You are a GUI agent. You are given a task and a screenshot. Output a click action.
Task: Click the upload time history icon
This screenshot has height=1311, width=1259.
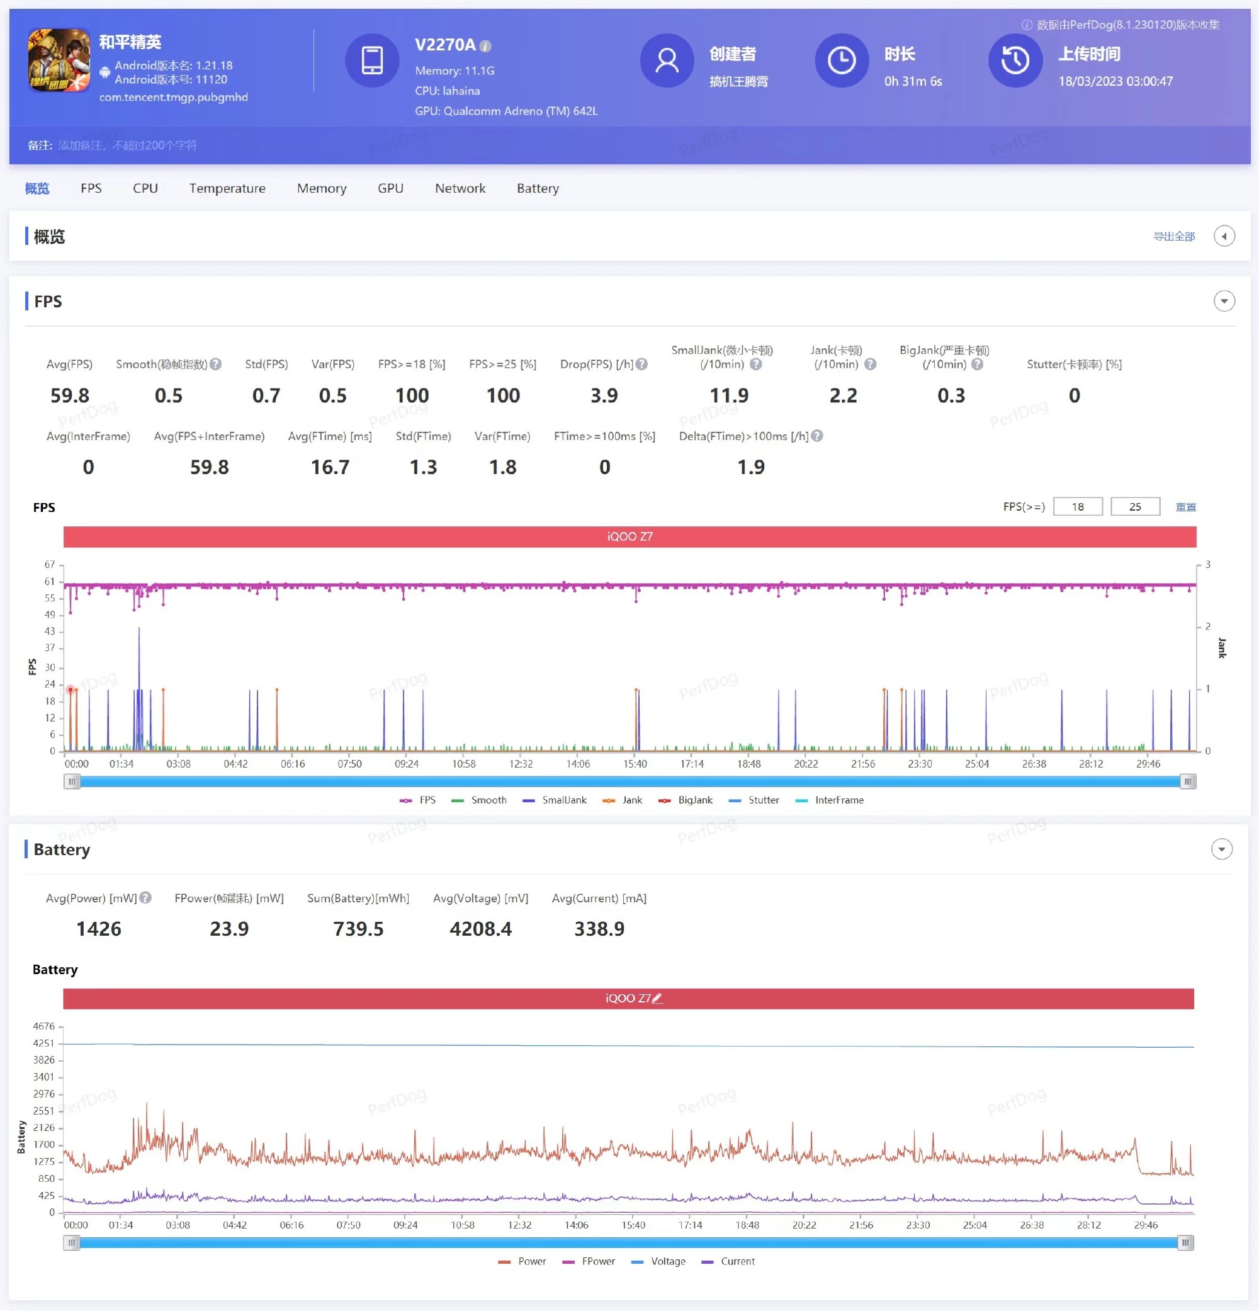click(1015, 60)
